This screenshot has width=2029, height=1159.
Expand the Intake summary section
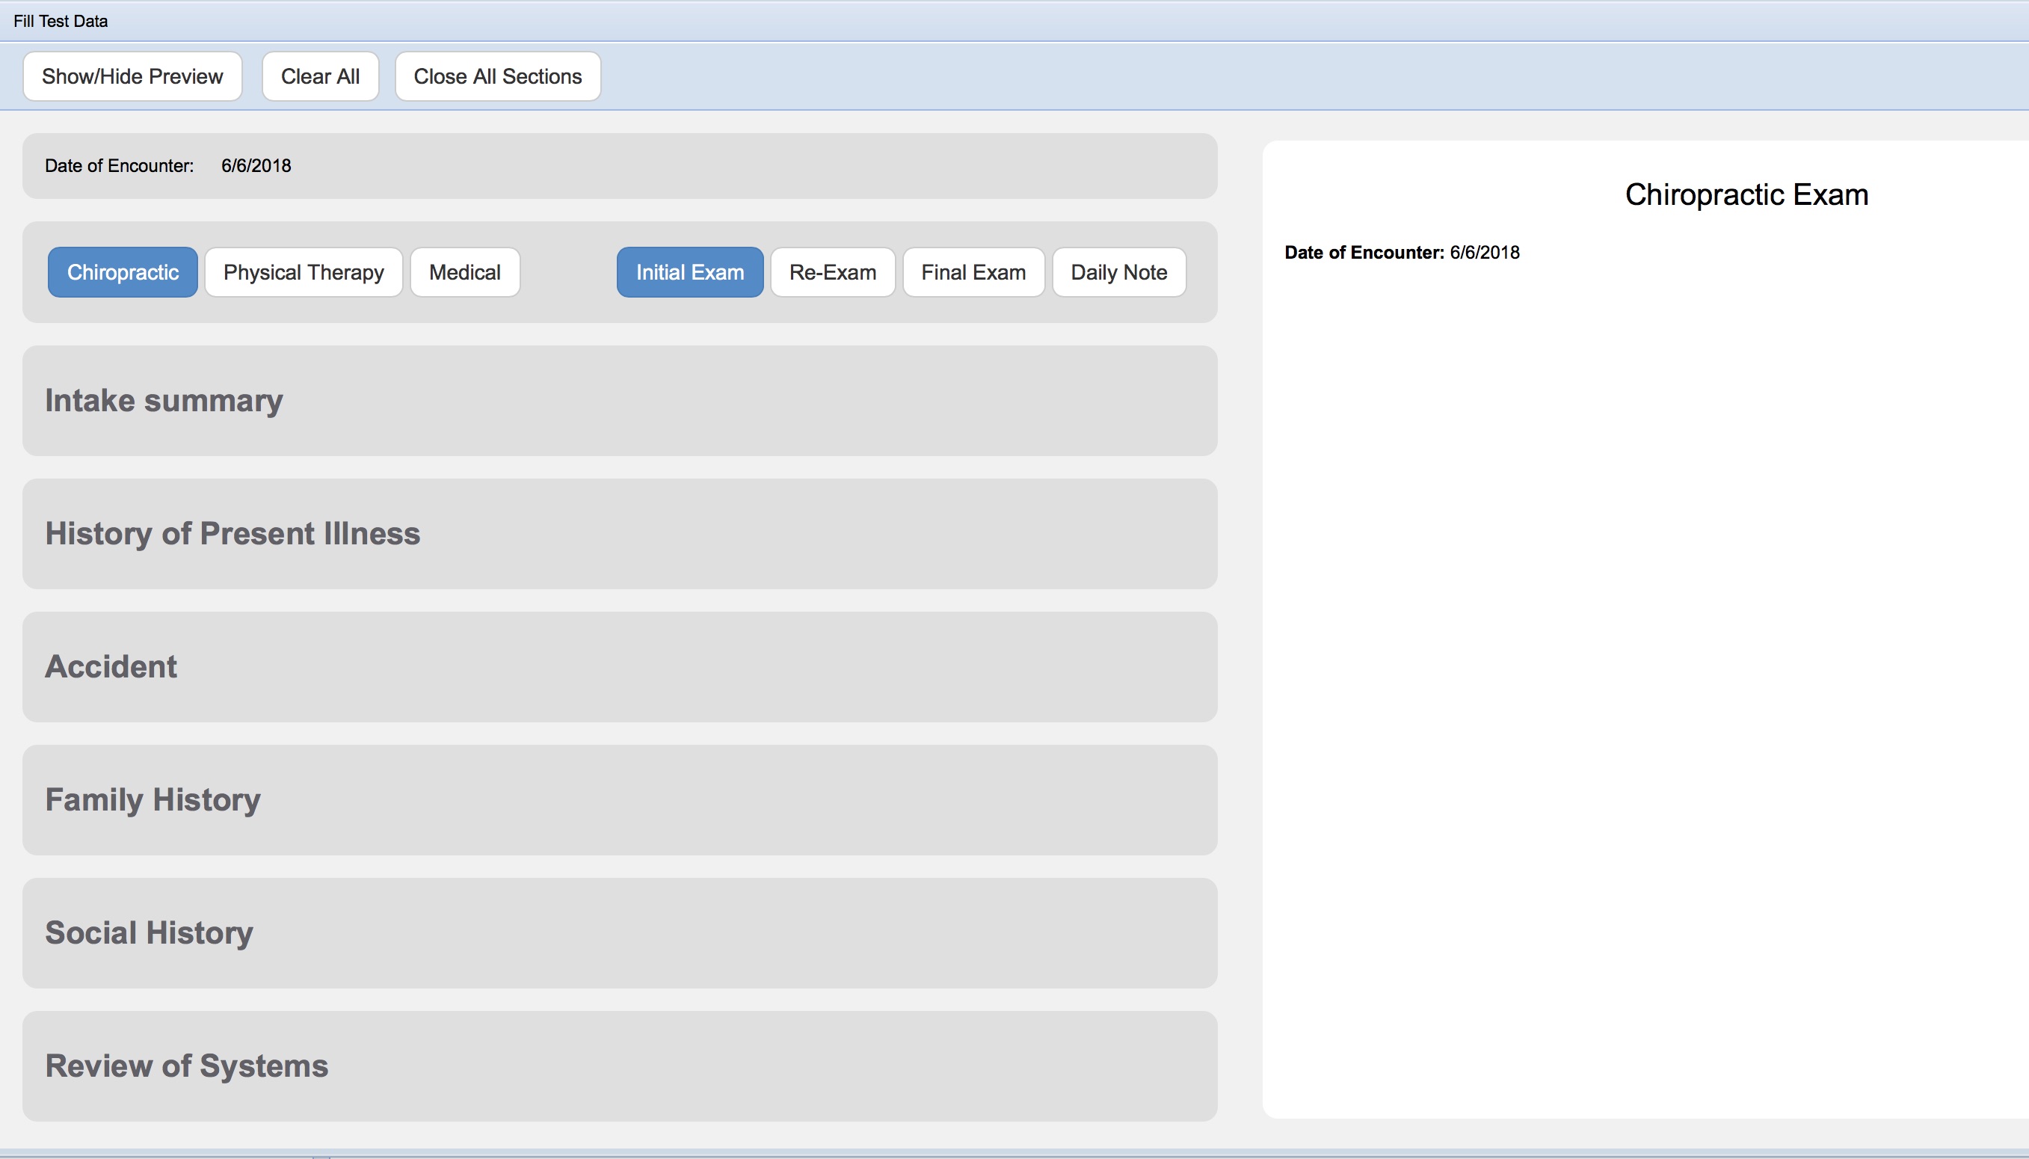[x=164, y=400]
